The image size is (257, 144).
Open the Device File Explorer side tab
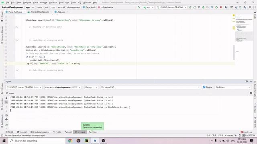click(x=255, y=90)
